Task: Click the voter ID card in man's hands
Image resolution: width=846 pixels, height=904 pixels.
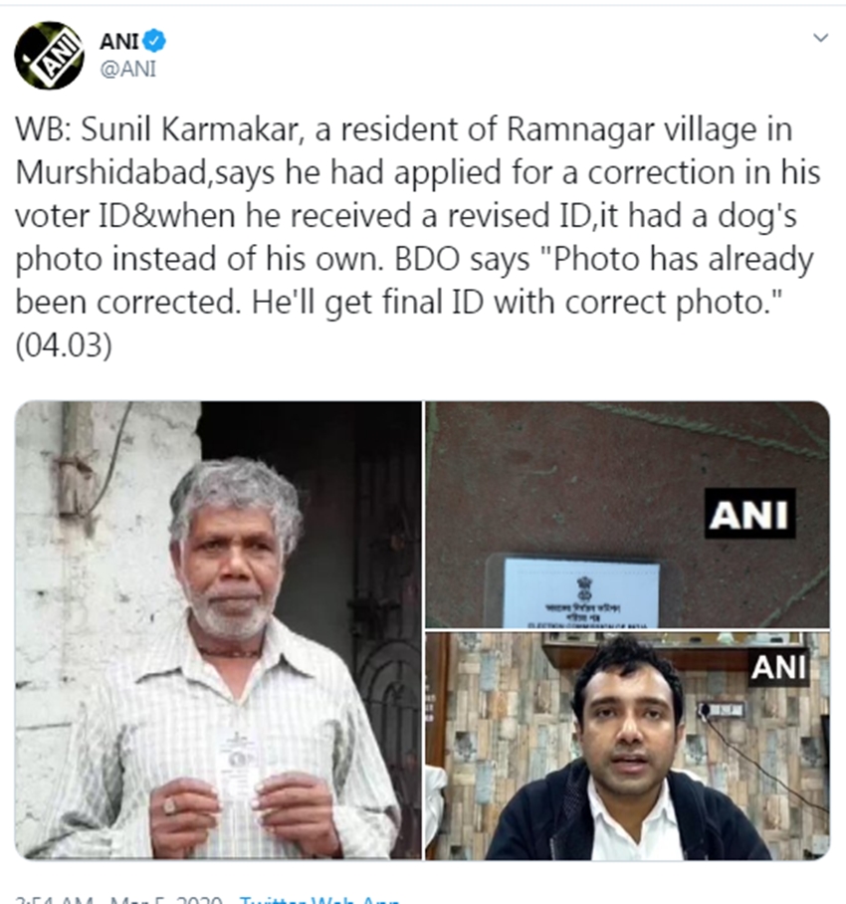Action: [238, 765]
